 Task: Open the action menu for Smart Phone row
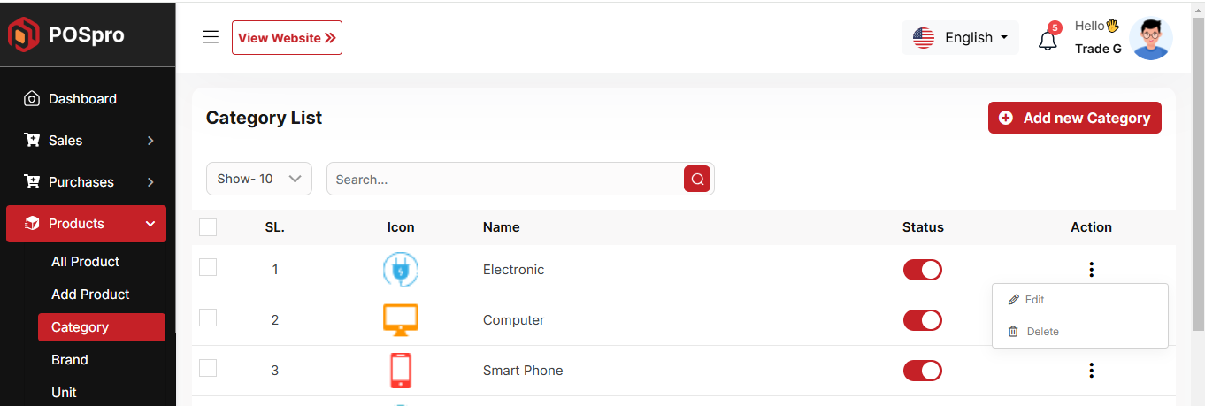(1092, 371)
